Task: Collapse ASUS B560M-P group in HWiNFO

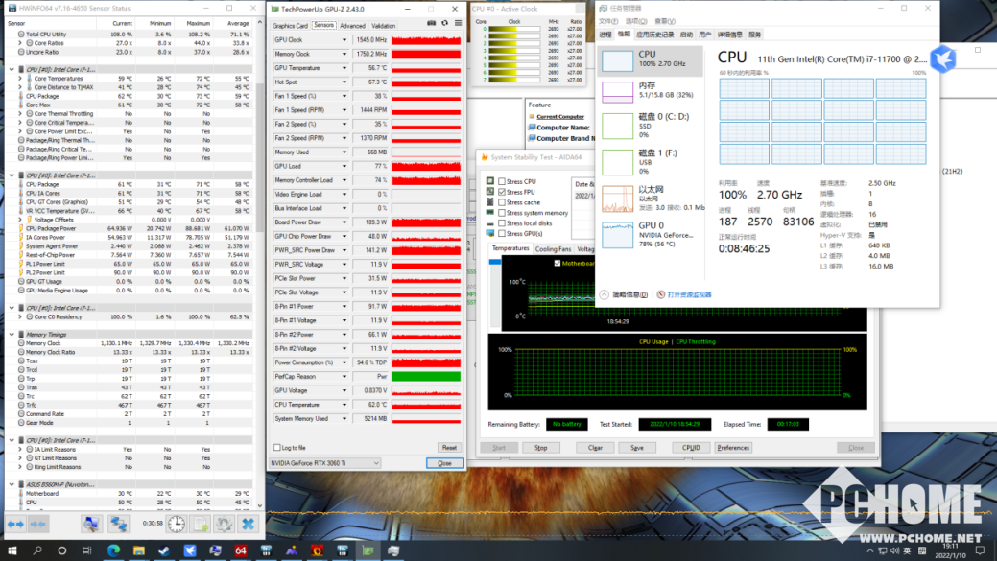Action: click(12, 484)
